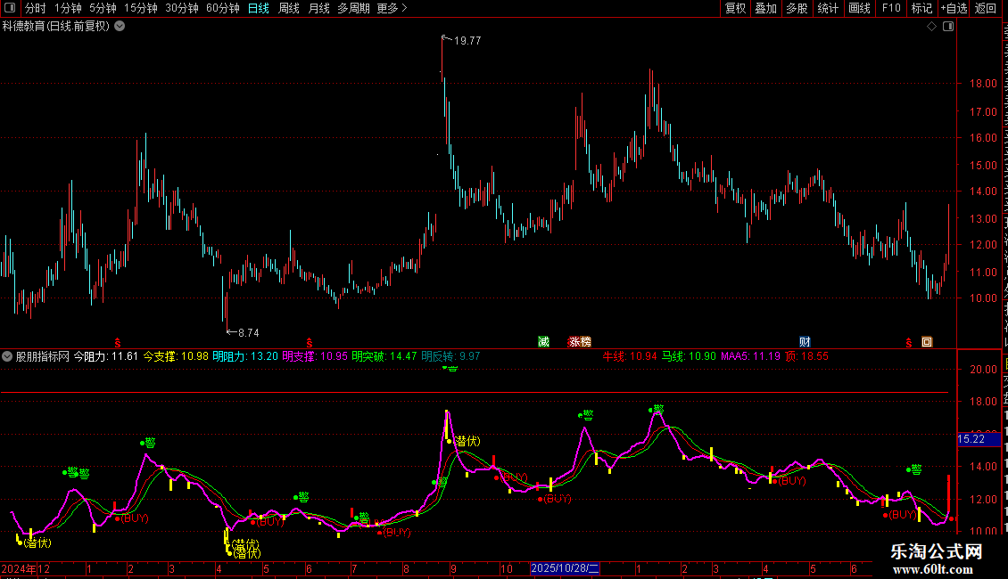
Task: Click the 股朋指标网 indicator name
Action: tap(43, 356)
